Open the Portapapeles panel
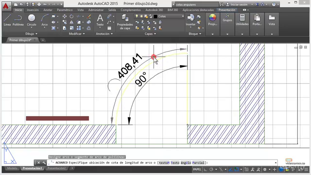The image size is (311, 175). [x=257, y=20]
